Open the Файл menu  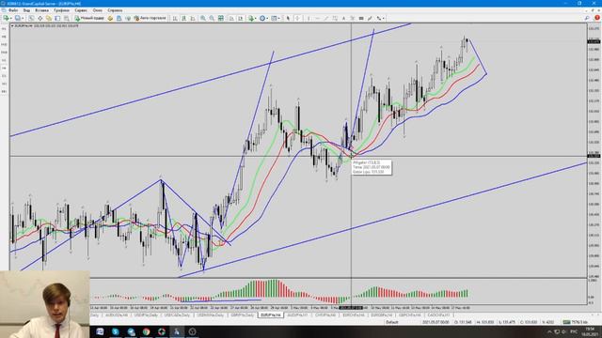tap(13, 10)
